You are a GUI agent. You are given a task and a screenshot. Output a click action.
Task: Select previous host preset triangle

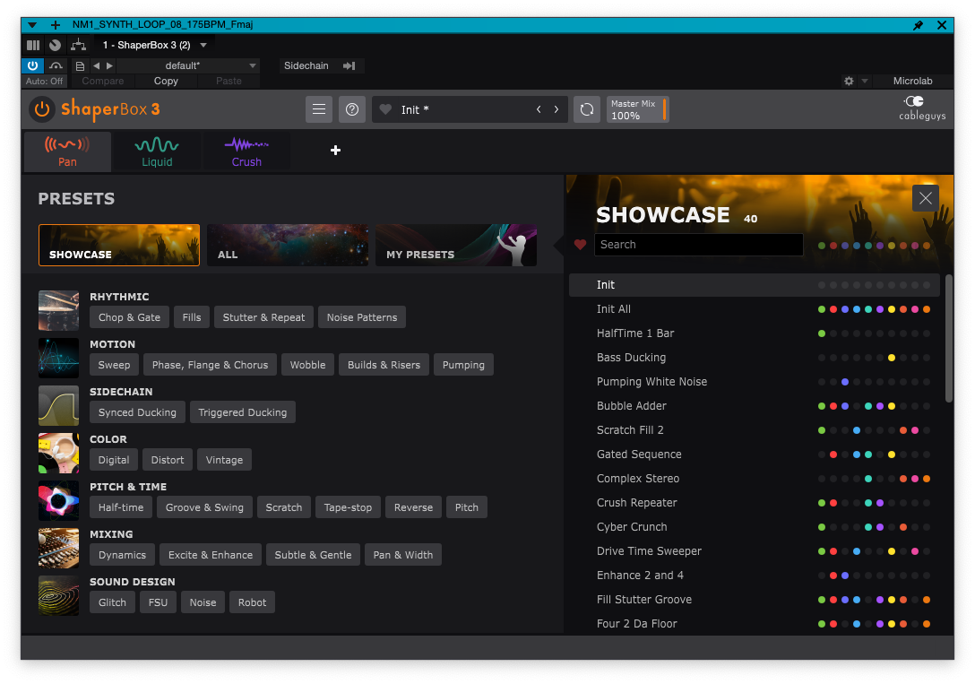click(97, 65)
